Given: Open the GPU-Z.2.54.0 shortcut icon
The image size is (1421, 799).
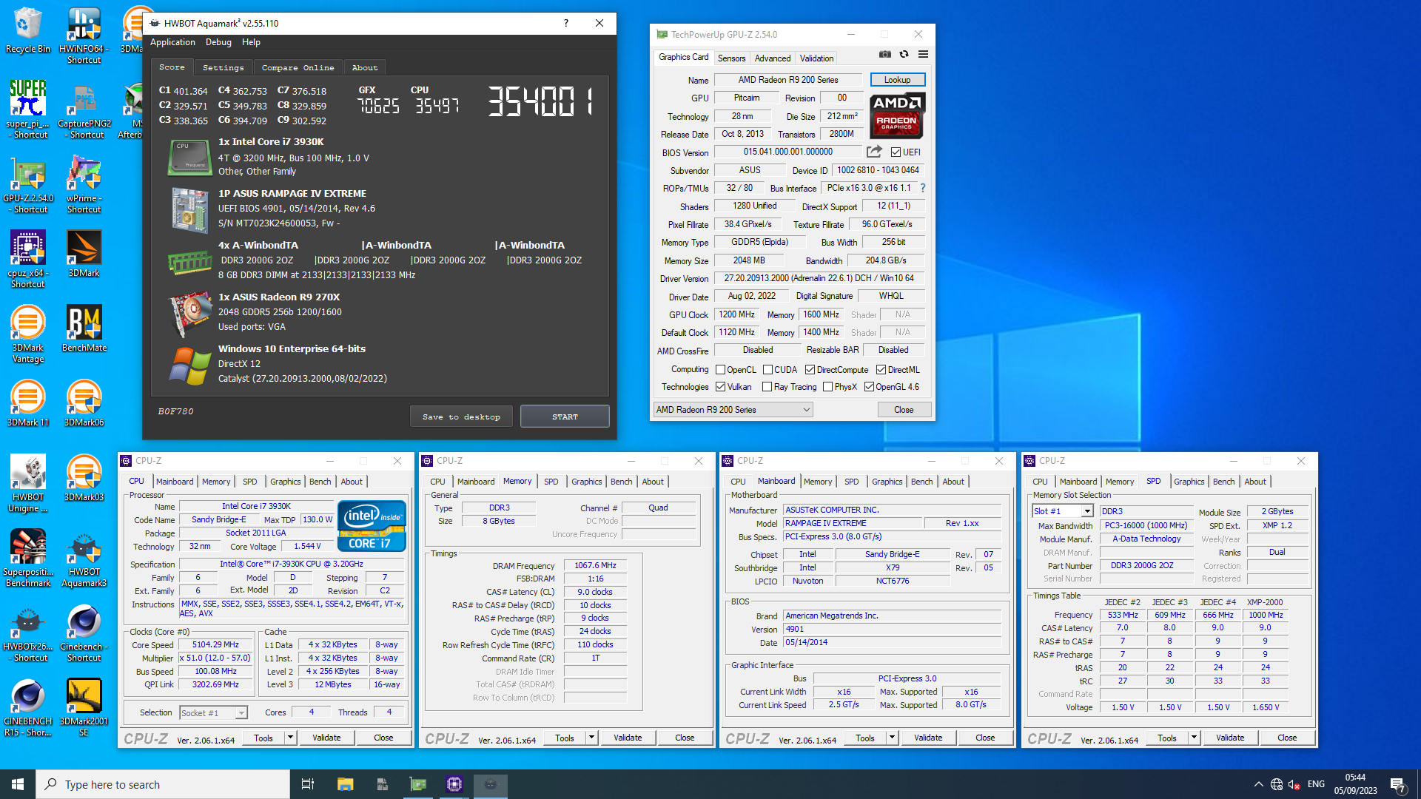Looking at the screenshot, I should click(x=28, y=184).
